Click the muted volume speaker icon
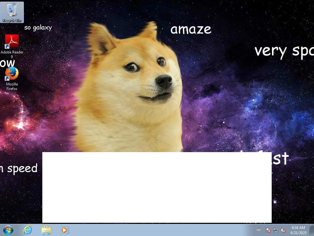The width and height of the screenshot is (314, 236). (x=283, y=230)
